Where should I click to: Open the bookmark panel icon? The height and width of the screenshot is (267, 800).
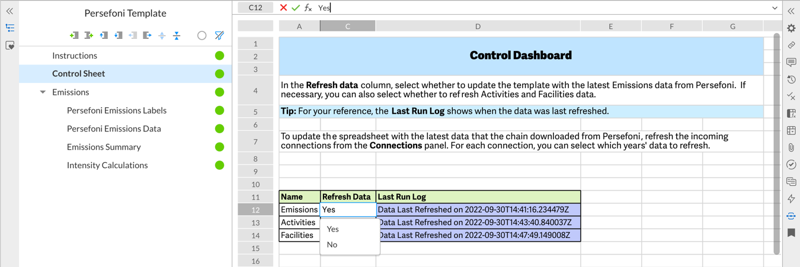click(791, 233)
